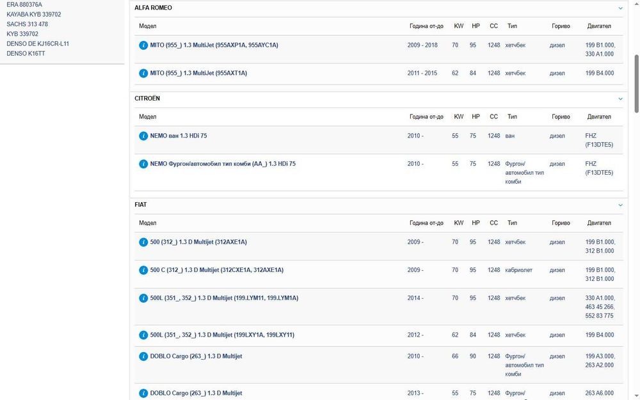The width and height of the screenshot is (640, 400).
Task: Click engine code 199 B4.000 in MITO row
Action: pyautogui.click(x=600, y=74)
